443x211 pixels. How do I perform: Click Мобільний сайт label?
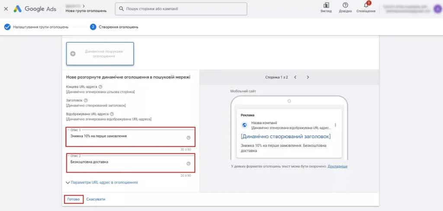point(243,91)
